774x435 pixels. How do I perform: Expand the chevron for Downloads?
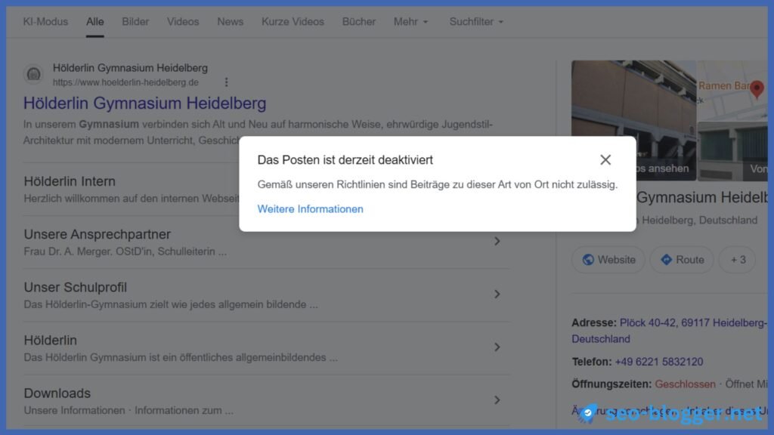point(497,400)
